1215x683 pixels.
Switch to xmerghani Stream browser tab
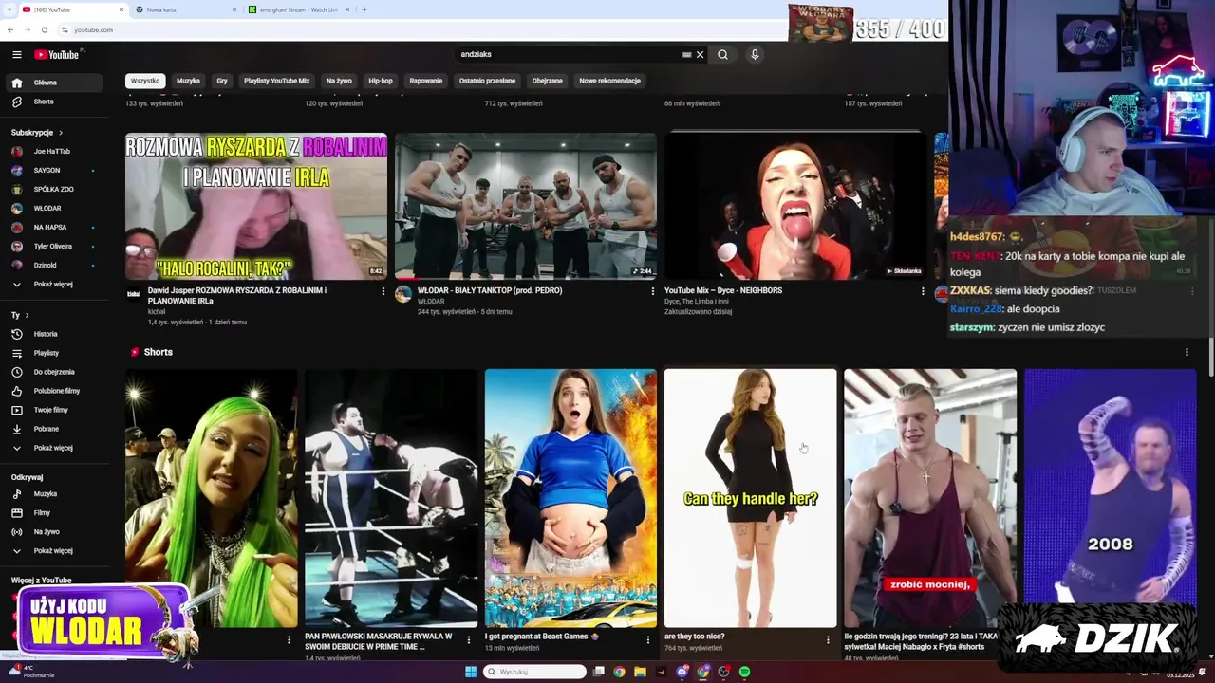(298, 9)
